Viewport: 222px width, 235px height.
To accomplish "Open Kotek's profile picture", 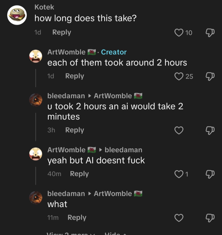I will coord(17,15).
